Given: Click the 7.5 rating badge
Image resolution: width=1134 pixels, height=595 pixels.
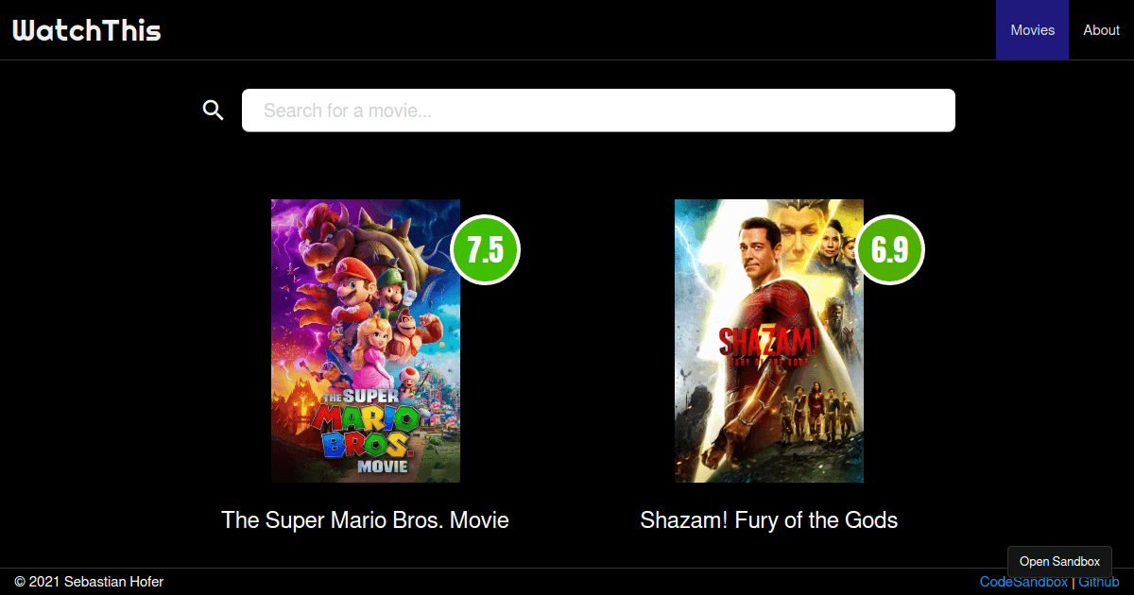Looking at the screenshot, I should [486, 249].
